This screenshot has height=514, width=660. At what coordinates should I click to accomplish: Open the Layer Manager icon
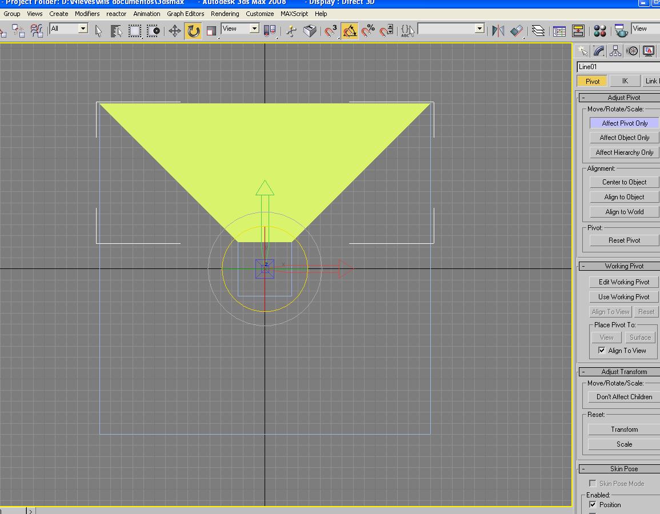[538, 31]
